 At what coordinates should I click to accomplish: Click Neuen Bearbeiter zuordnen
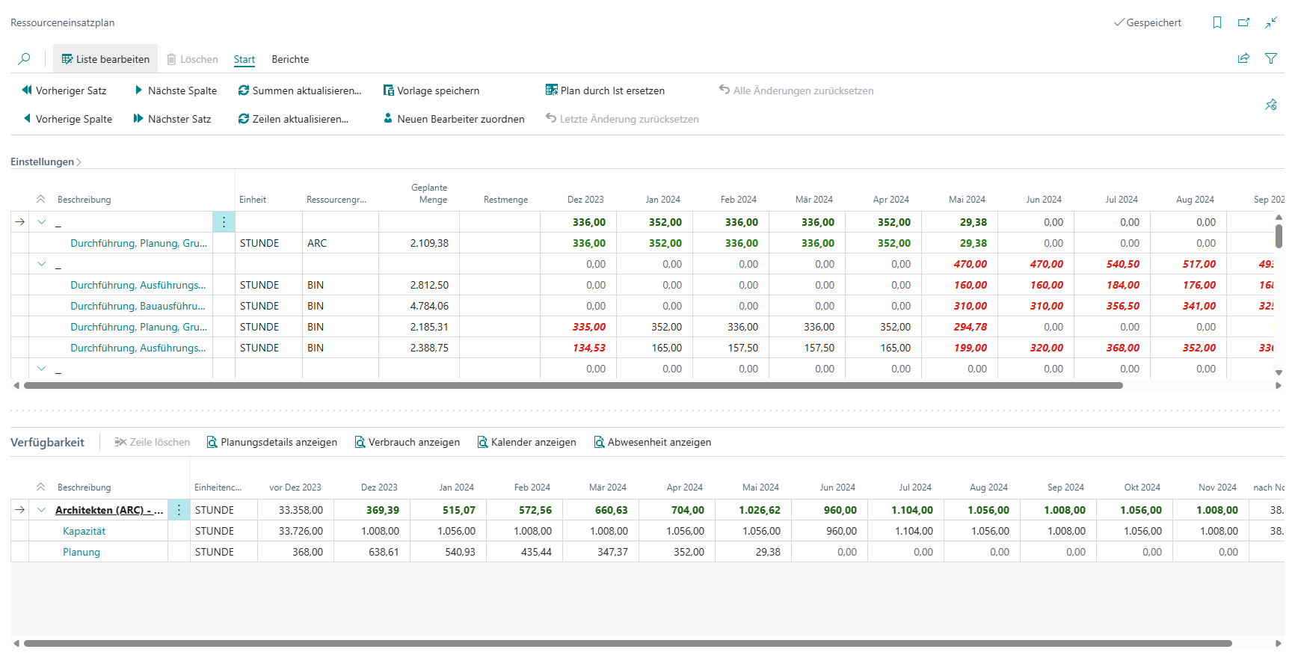click(x=454, y=119)
